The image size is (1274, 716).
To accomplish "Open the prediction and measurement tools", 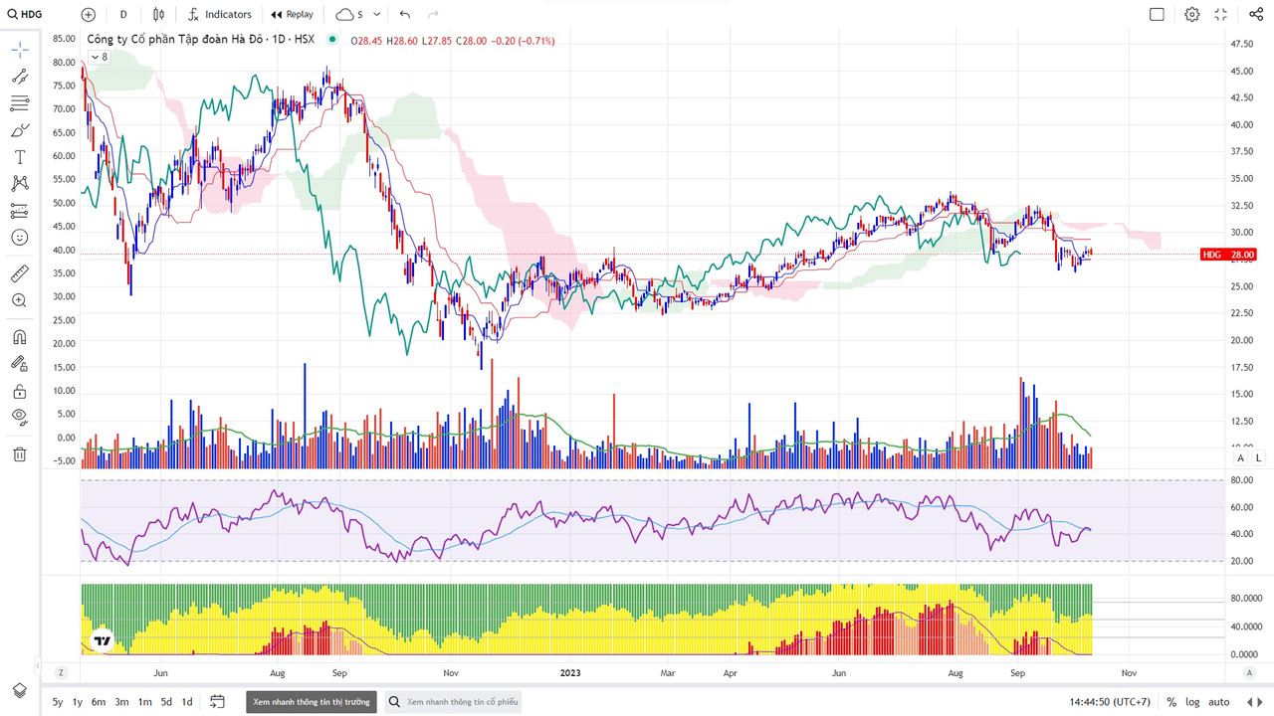I will 20,211.
